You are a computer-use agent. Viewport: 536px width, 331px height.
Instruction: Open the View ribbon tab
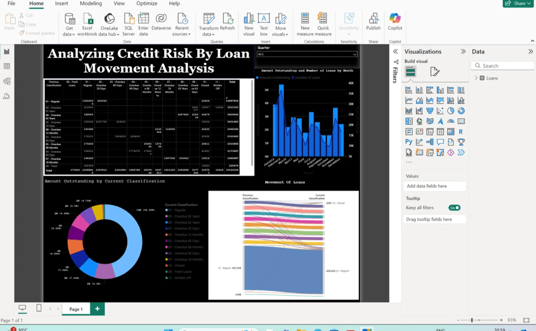pos(119,4)
